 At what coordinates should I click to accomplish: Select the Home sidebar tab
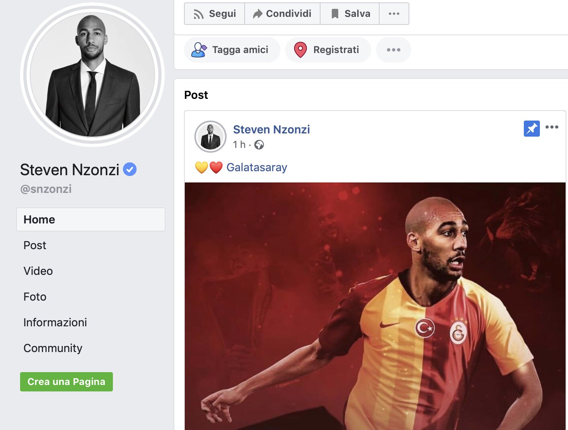91,219
